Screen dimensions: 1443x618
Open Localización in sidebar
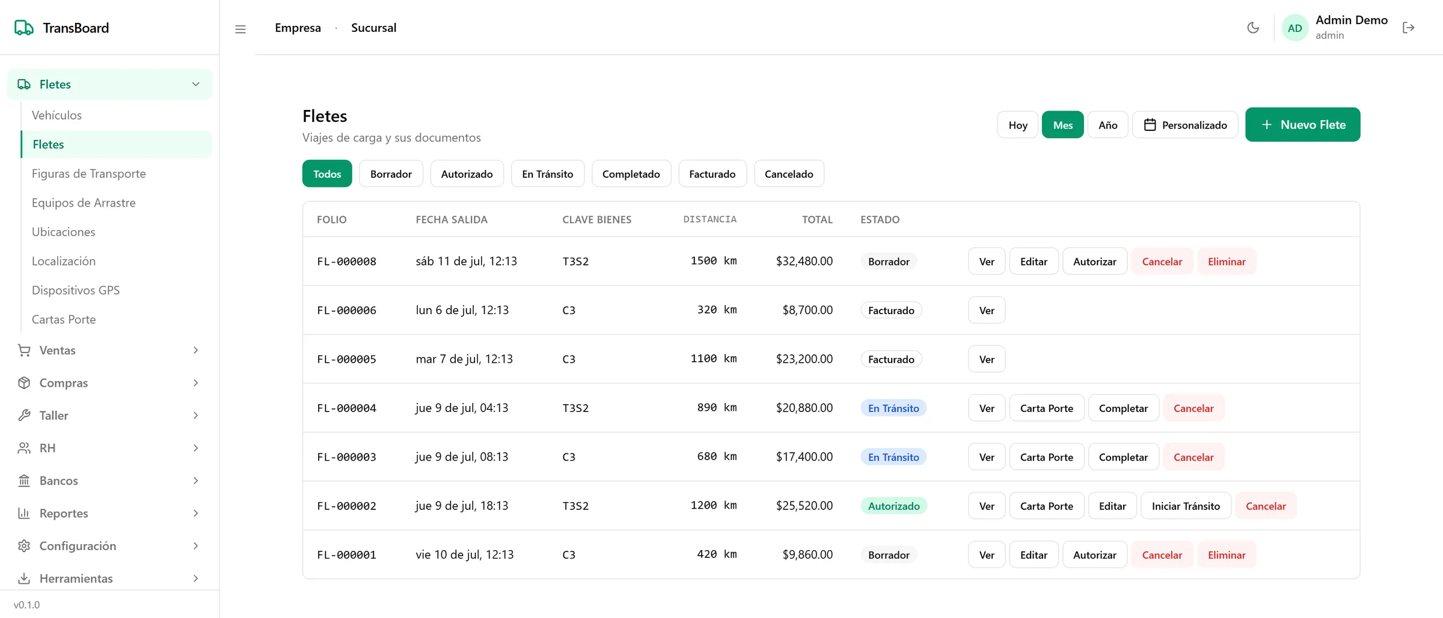pos(117,261)
